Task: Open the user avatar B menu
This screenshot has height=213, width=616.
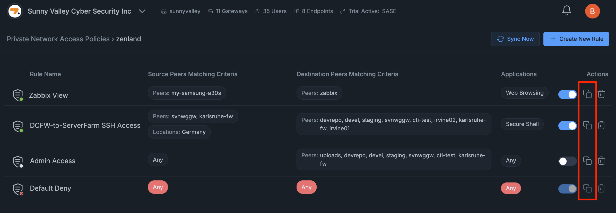Action: (x=592, y=11)
